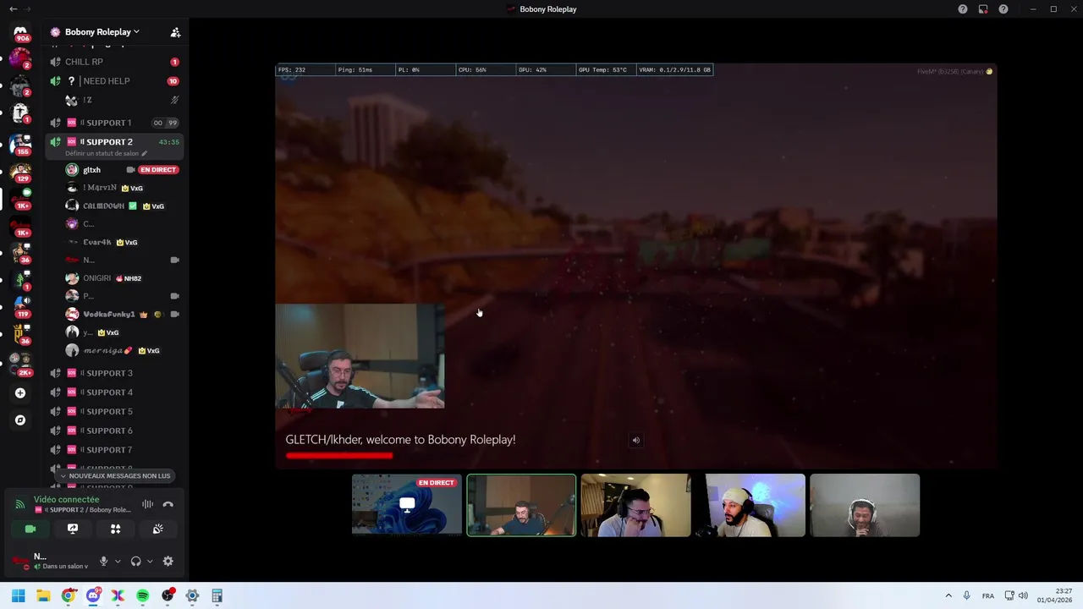Join the CHILL RP voice channel
The image size is (1083, 609).
tap(114, 62)
